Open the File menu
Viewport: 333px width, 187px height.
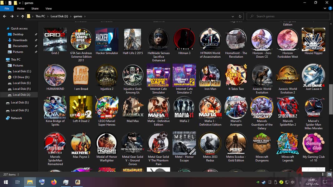click(7, 8)
